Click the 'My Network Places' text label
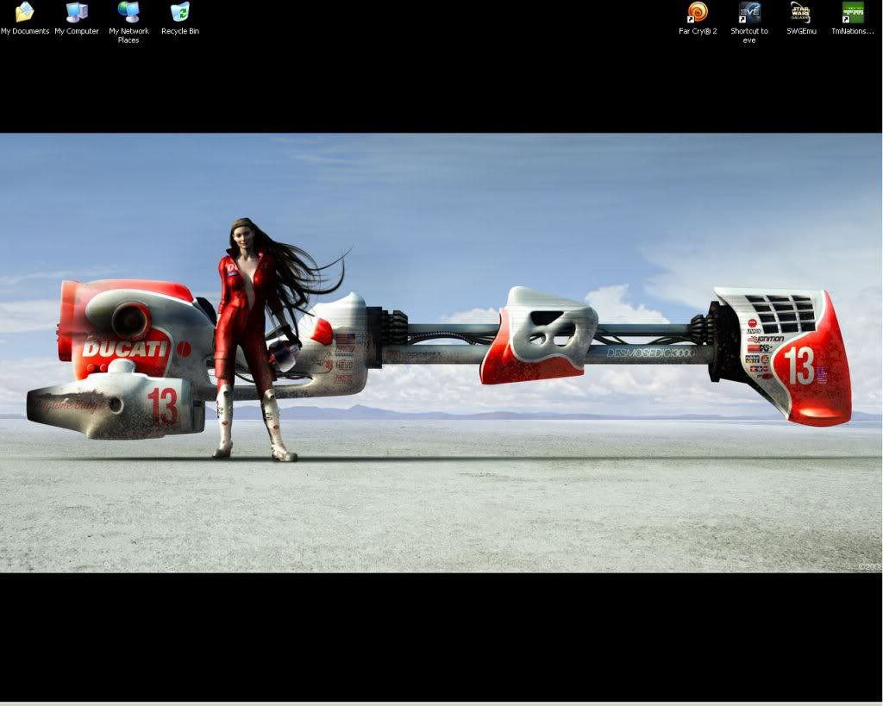The height and width of the screenshot is (706, 883). coord(128,35)
